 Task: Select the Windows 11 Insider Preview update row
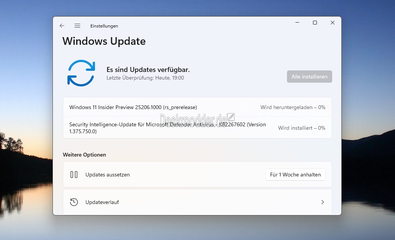pyautogui.click(x=133, y=107)
